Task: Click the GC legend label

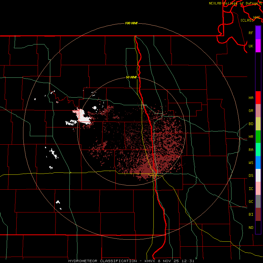Action: (x=251, y=202)
